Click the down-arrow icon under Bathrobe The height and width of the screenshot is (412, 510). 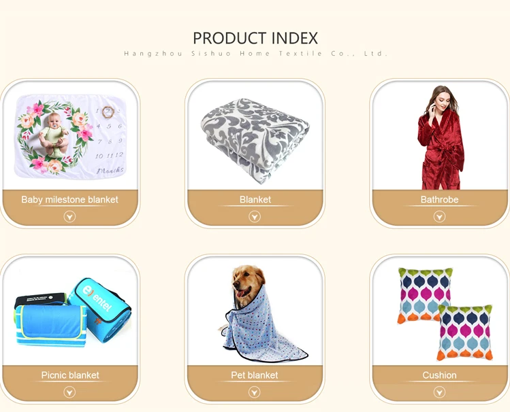pyautogui.click(x=439, y=217)
